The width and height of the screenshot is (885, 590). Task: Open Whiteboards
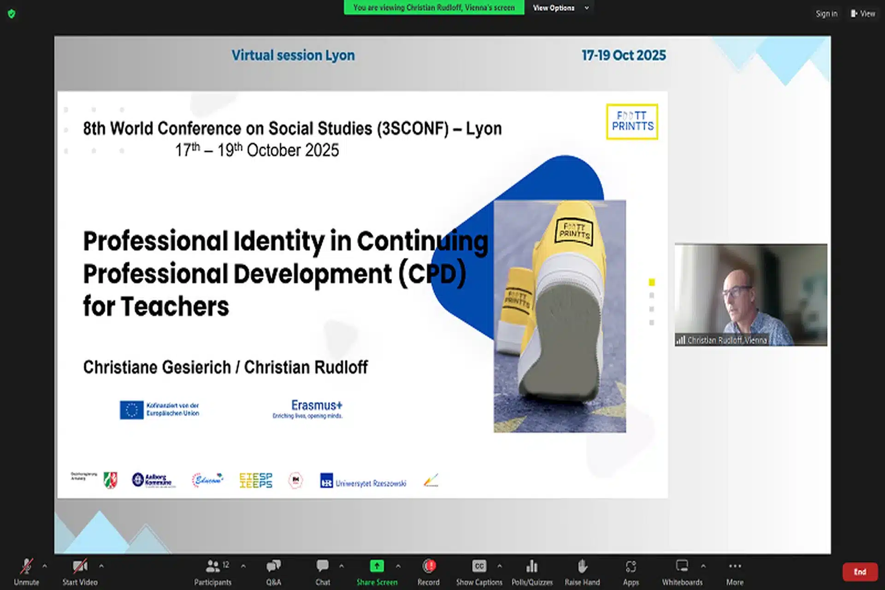[682, 572]
